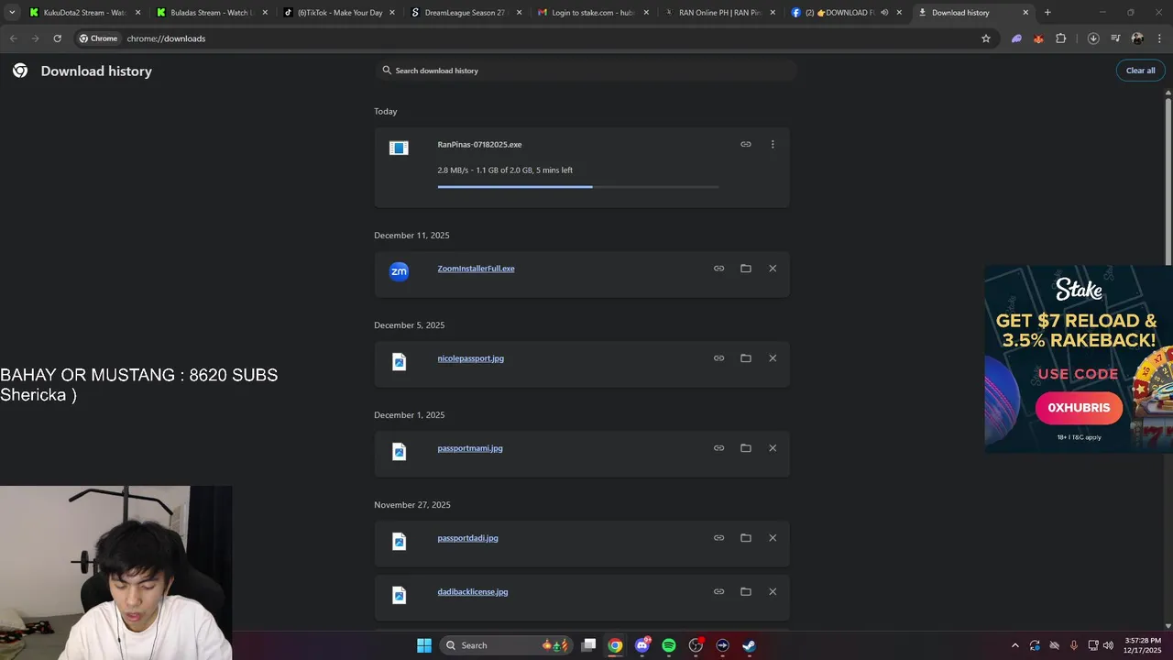The height and width of the screenshot is (660, 1173).
Task: Click the RanPinas-07182025.exe download progress bar
Action: click(x=578, y=187)
